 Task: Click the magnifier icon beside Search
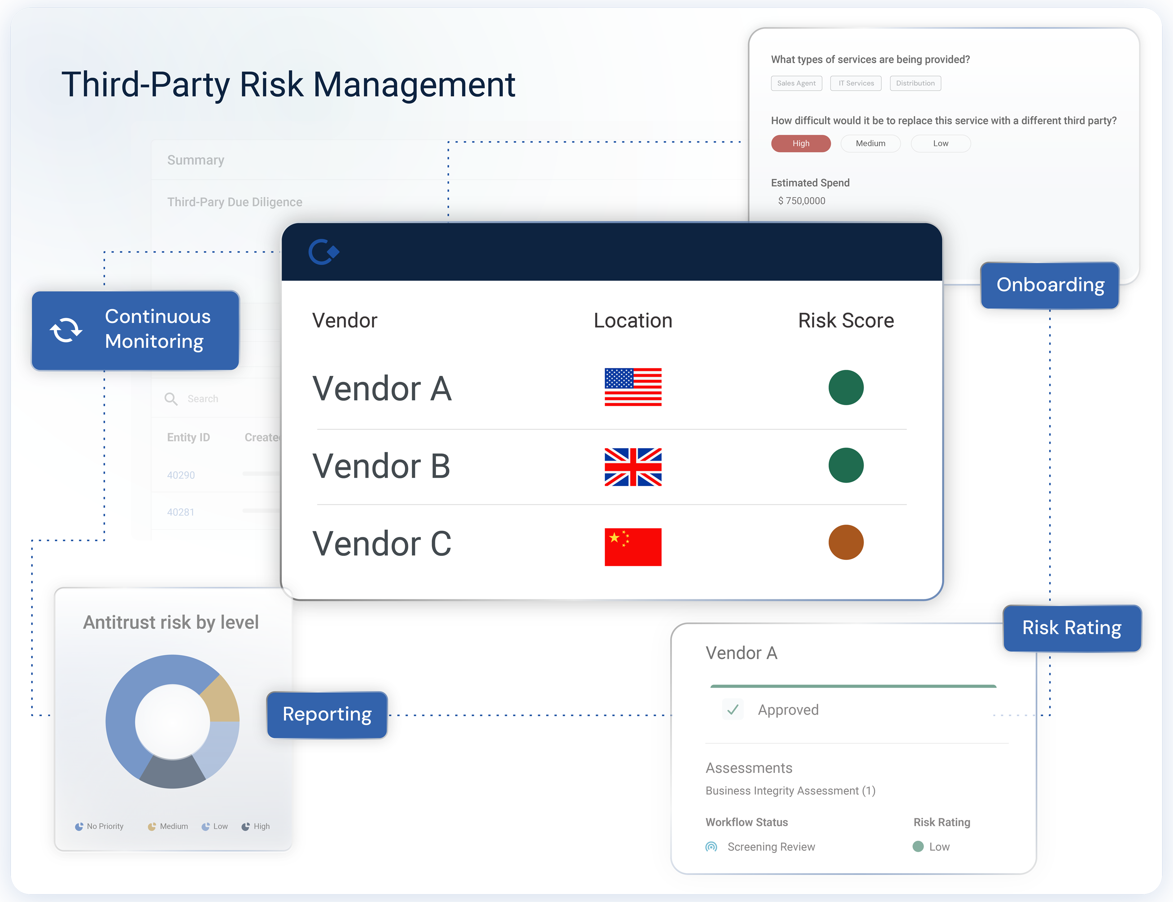pyautogui.click(x=171, y=399)
